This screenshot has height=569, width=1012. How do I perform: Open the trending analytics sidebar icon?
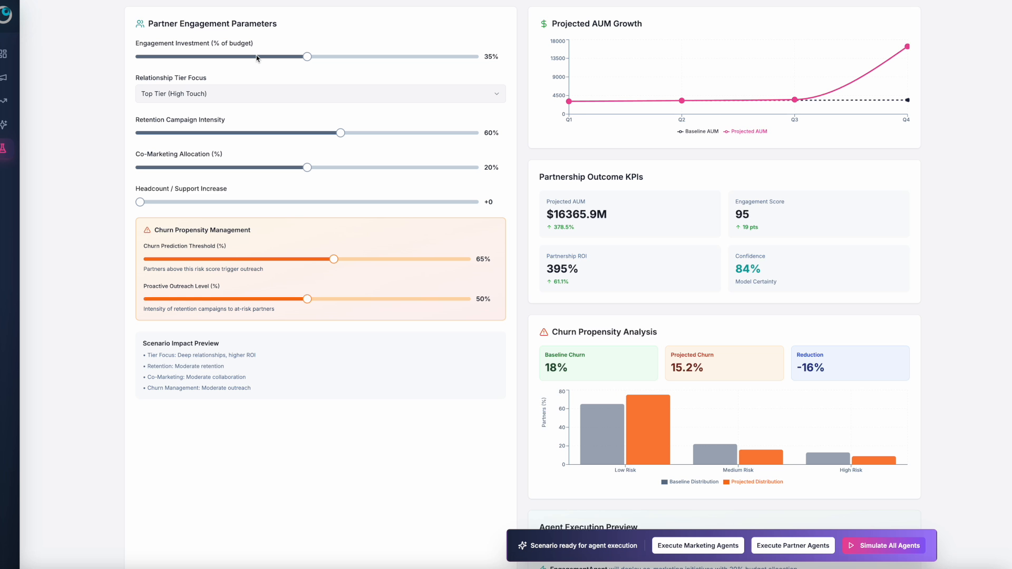tap(4, 101)
